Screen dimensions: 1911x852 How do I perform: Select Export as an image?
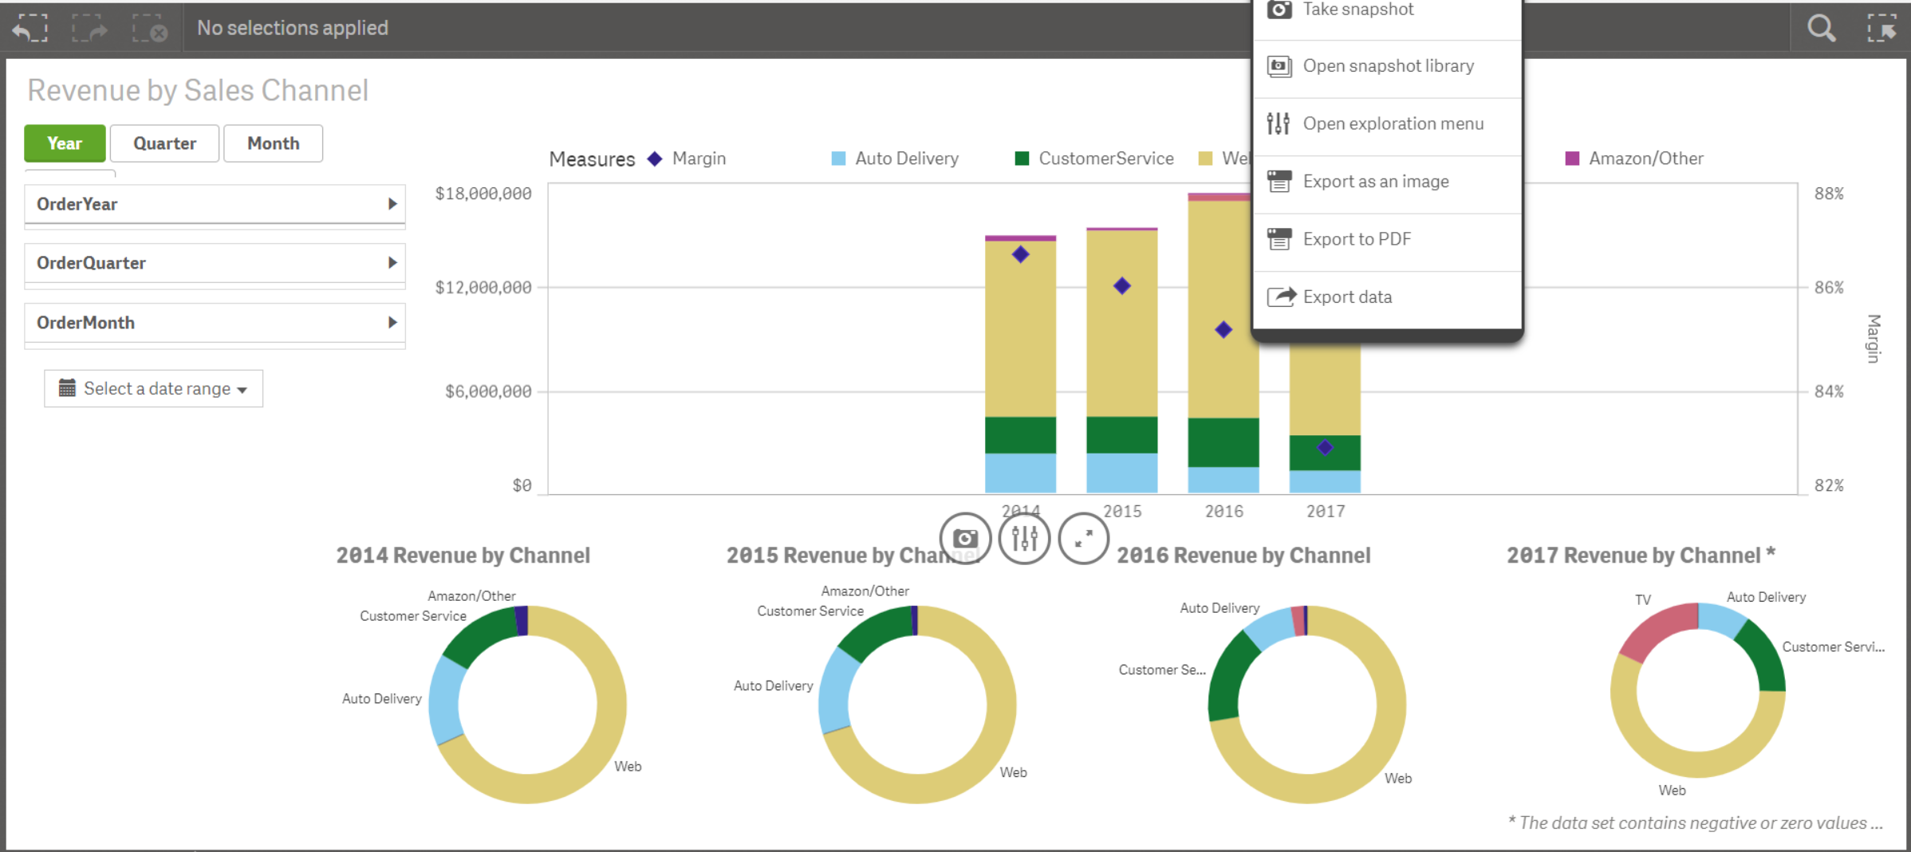point(1387,184)
